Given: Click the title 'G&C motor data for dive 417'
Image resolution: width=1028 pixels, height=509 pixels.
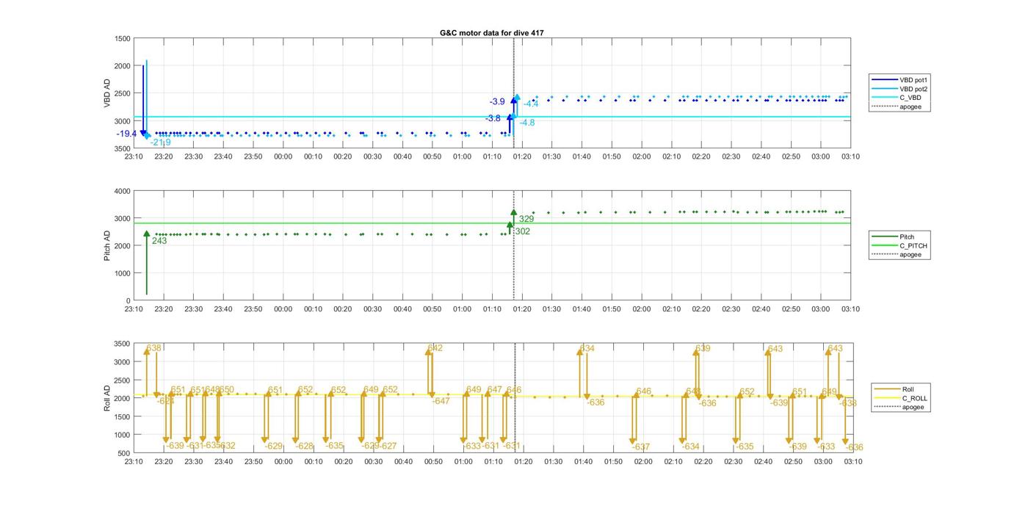Looking at the screenshot, I should click(x=492, y=33).
